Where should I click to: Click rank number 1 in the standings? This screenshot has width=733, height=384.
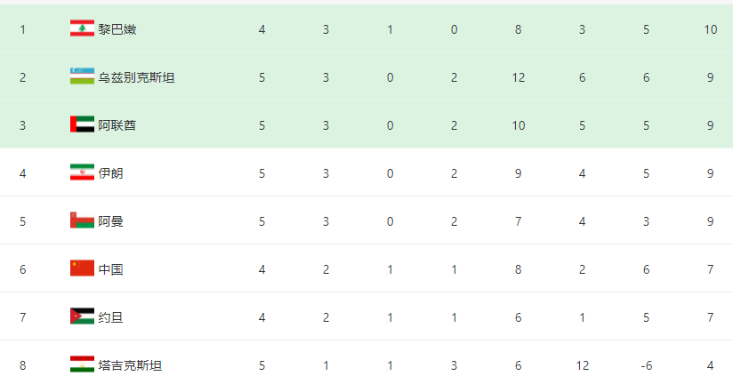point(22,29)
